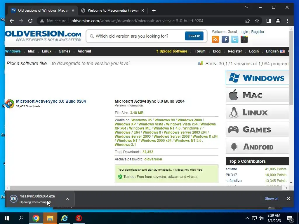Screen dimensions: 299x224
Task: Open the Facebook icon link
Action: 225,40
